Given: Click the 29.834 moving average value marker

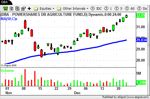Looking at the screenshot, I should [141, 40].
